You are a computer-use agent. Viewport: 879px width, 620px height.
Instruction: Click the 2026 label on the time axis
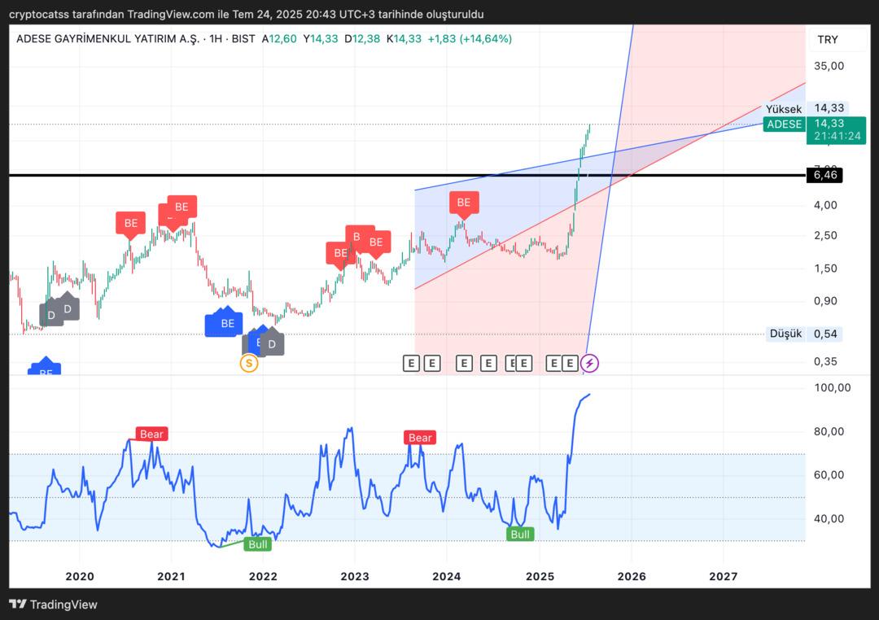tap(632, 576)
